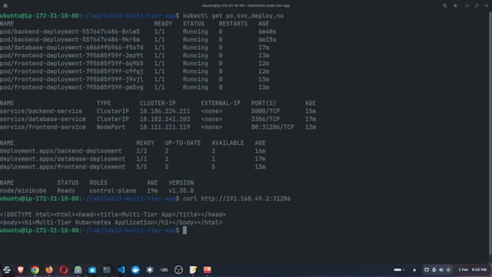Screen dimensions: 492x277
Task: Click the Multi-Tier Kubernetes Application h1 line
Action: pyautogui.click(x=111, y=223)
